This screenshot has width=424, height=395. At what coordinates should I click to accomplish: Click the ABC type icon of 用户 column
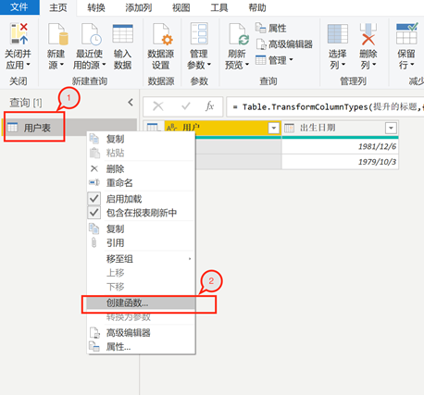pyautogui.click(x=171, y=128)
